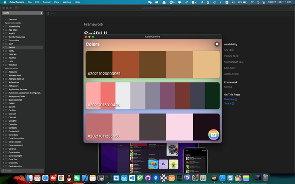Launch Xcode from the dock

[85, 178]
